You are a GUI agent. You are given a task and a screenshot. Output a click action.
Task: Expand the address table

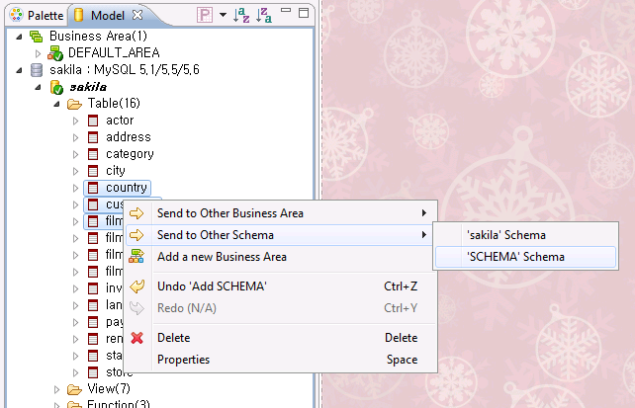[x=75, y=137]
